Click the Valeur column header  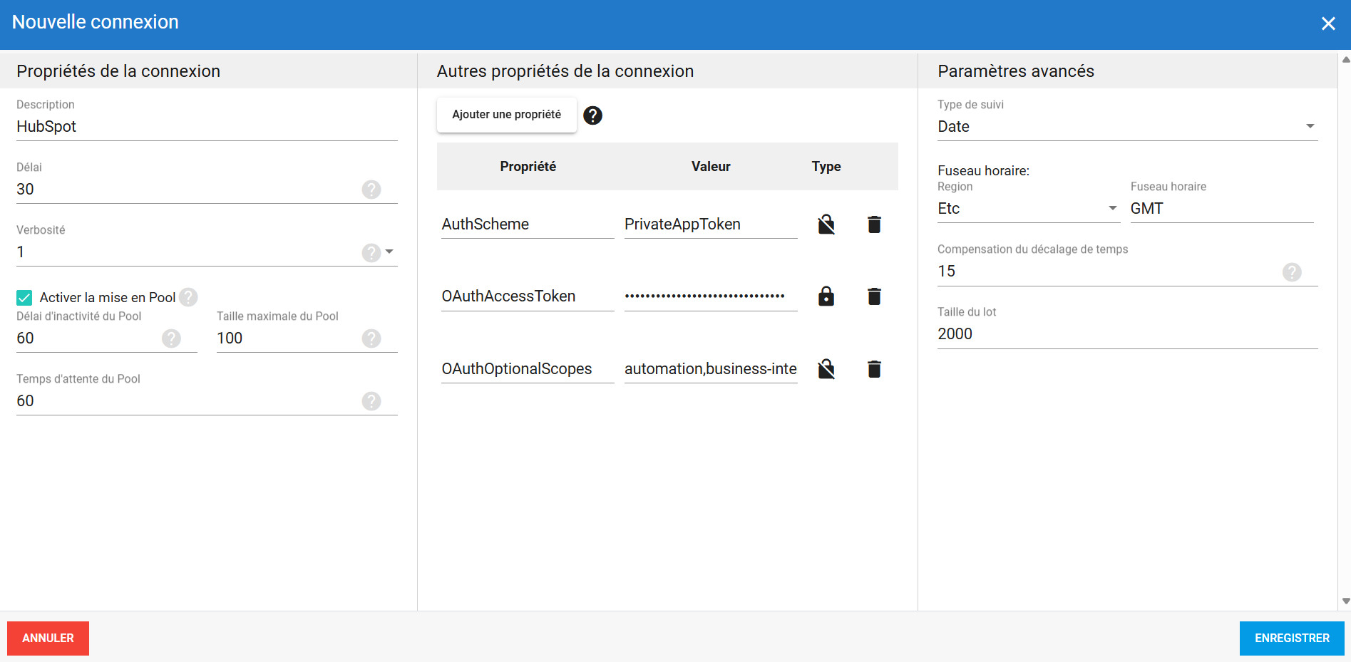click(x=711, y=167)
